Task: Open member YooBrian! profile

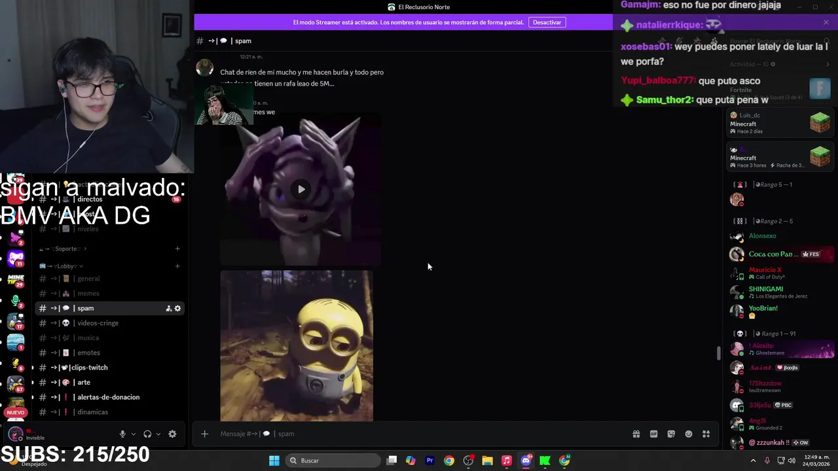Action: [x=779, y=311]
